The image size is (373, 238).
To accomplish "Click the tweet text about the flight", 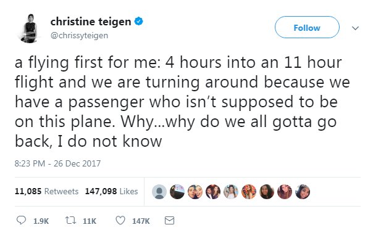I will pyautogui.click(x=182, y=102).
